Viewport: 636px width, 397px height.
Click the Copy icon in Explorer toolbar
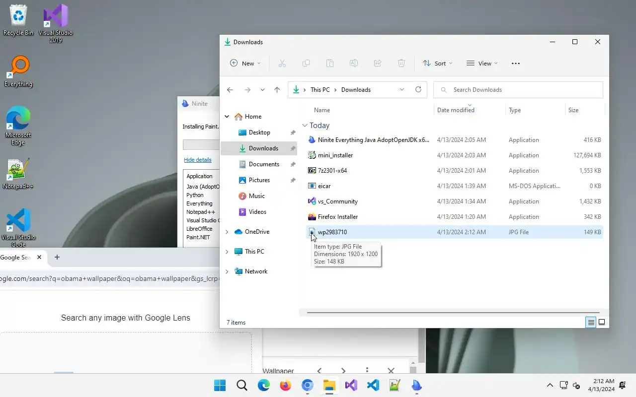pos(306,64)
